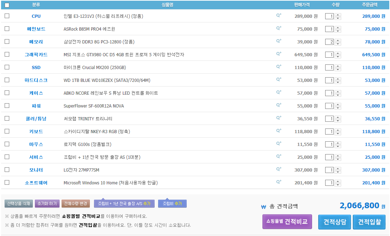View details icon for 삼성전자 DDR3 8G memory
390x236 pixels.
[279, 41]
